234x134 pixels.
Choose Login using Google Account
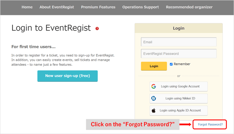tap(179, 86)
